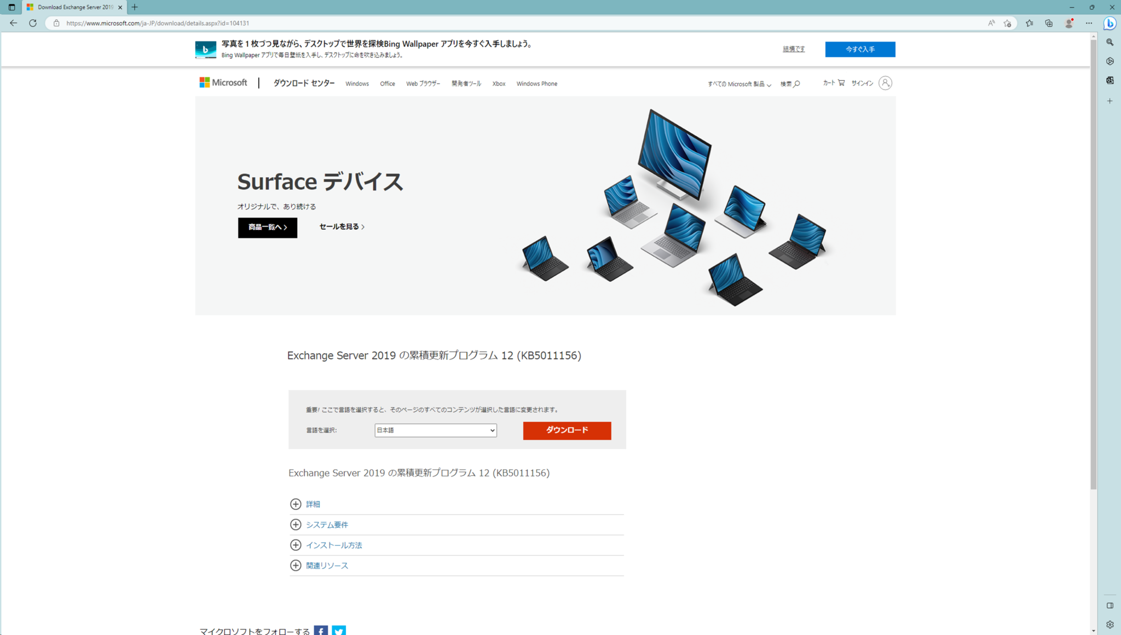Open a new tab with the plus icon

[134, 7]
